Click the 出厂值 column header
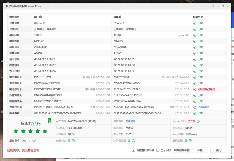Viewport: 234px width, 161px height. [38, 17]
